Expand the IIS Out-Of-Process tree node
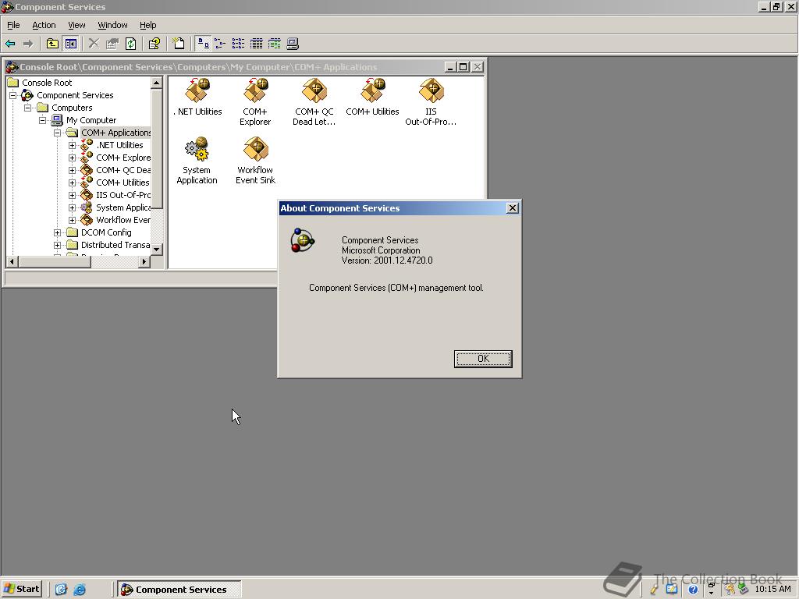The height and width of the screenshot is (599, 799). 72,195
